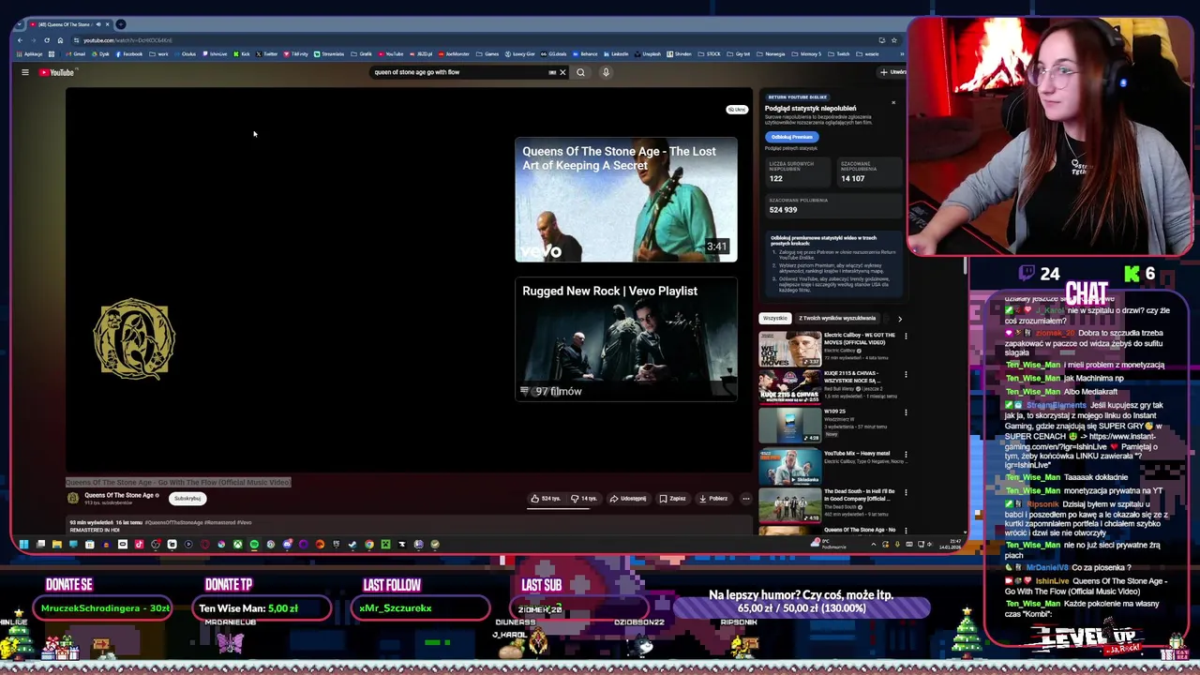Share the video via Udostępnij
Image resolution: width=1200 pixels, height=675 pixels.
628,499
